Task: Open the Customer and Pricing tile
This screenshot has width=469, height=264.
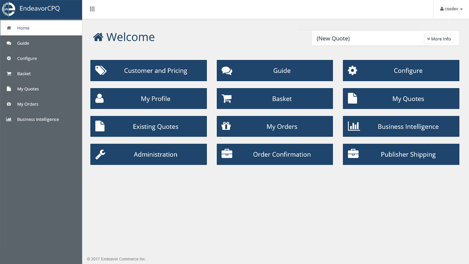Action: 148,70
